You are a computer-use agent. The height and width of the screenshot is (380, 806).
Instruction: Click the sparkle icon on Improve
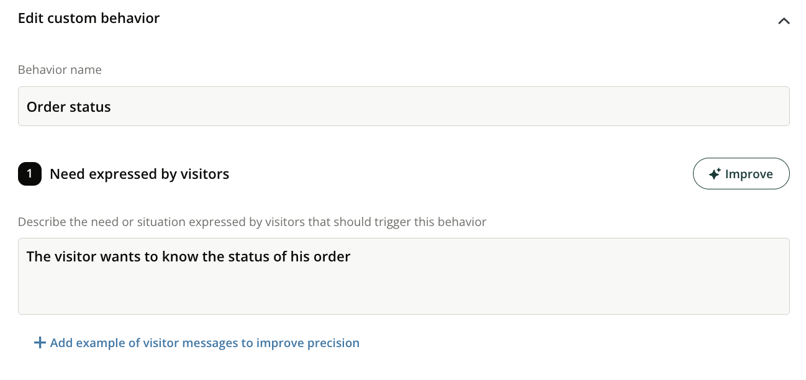[714, 174]
